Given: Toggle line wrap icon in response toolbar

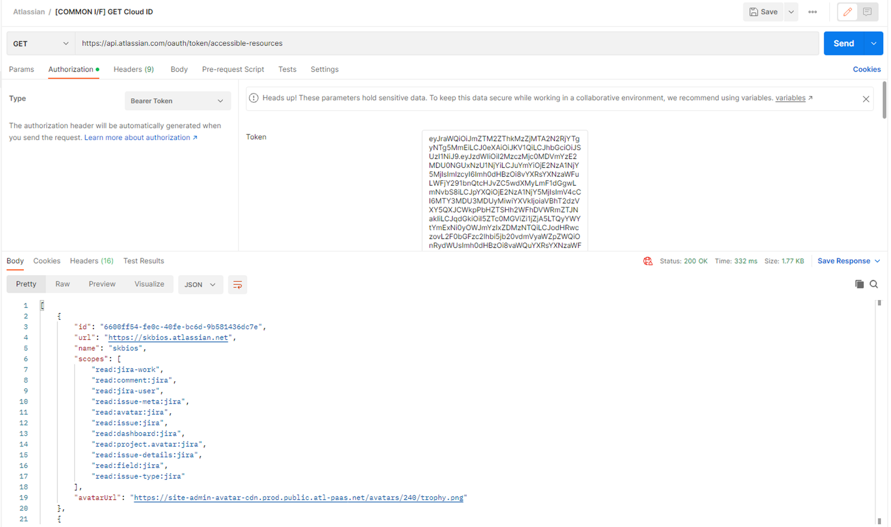Looking at the screenshot, I should point(237,285).
